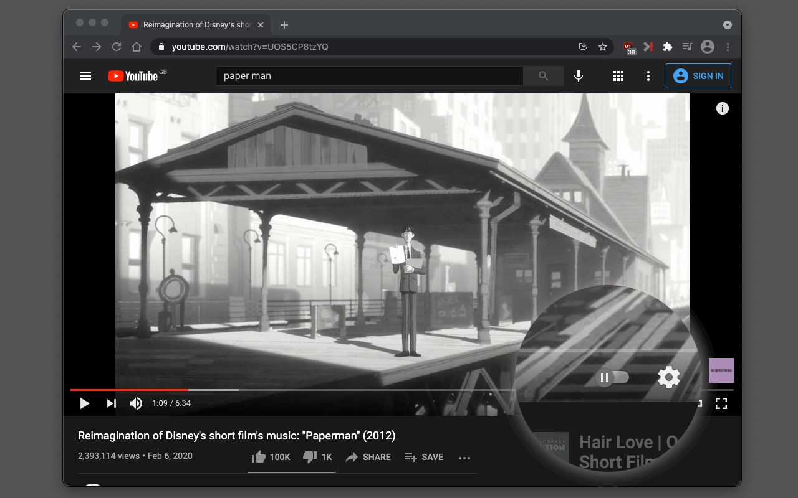Open the Extensions puzzle menu

click(668, 47)
